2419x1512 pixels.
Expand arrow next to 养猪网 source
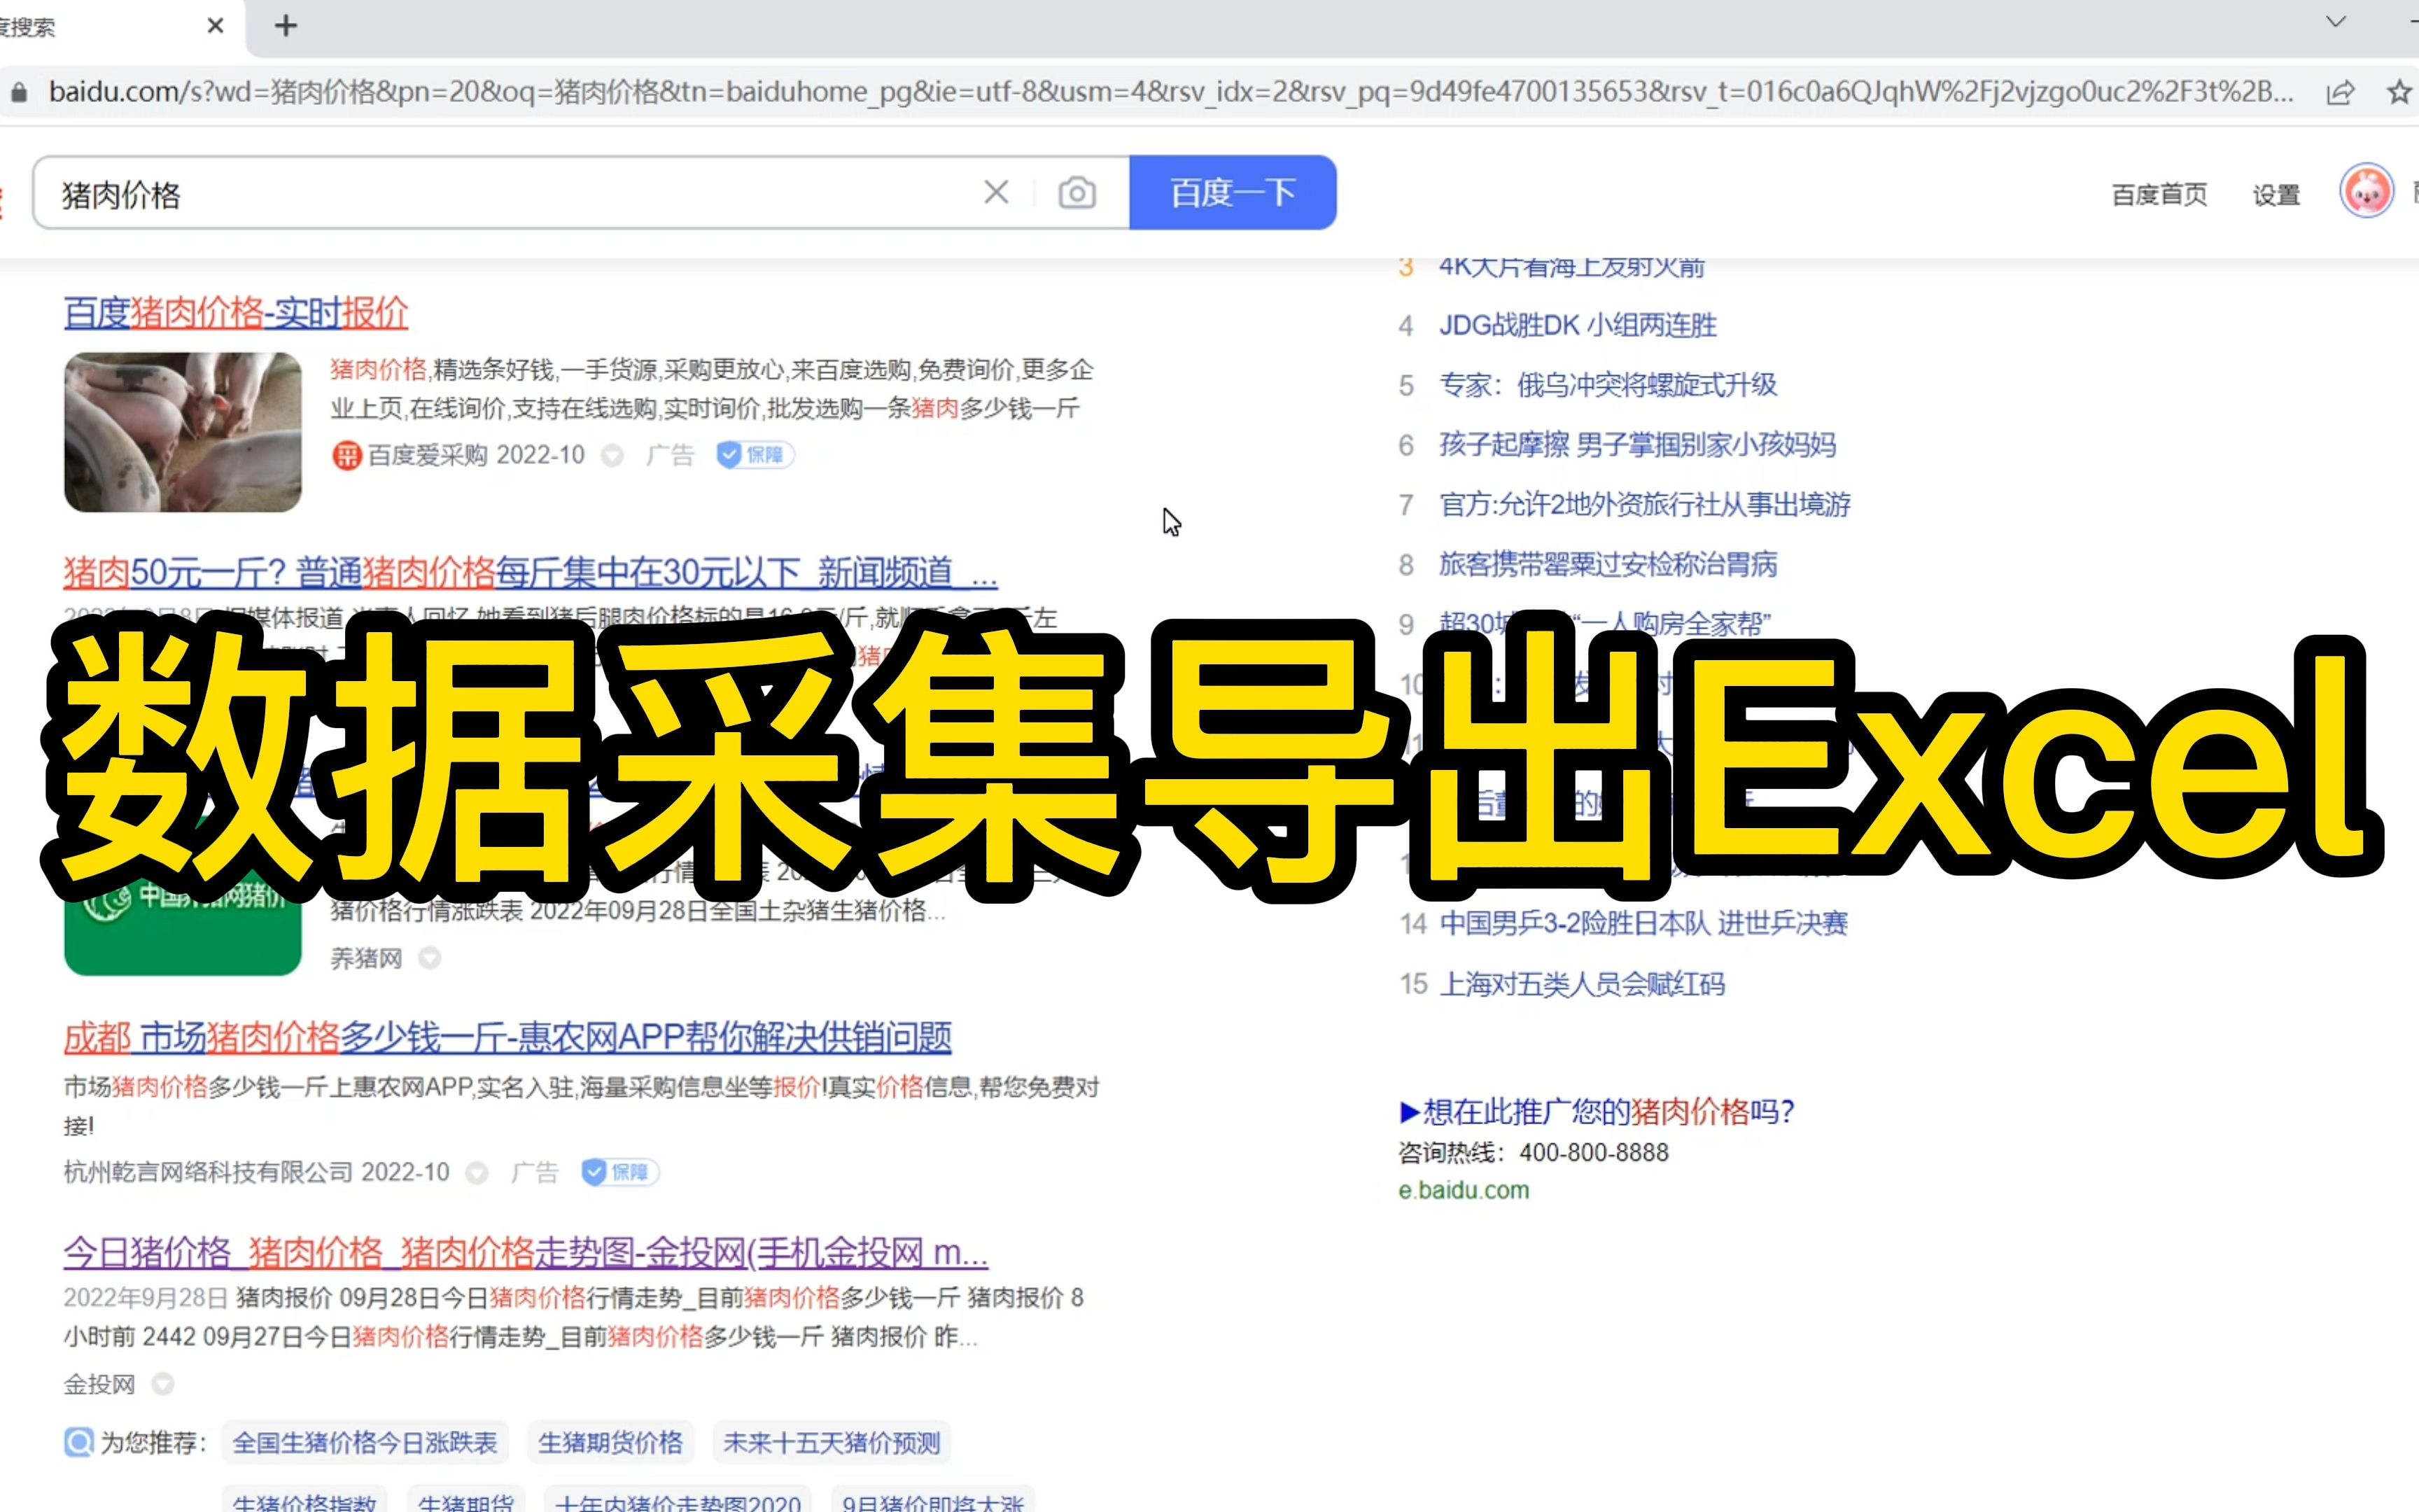(x=430, y=958)
